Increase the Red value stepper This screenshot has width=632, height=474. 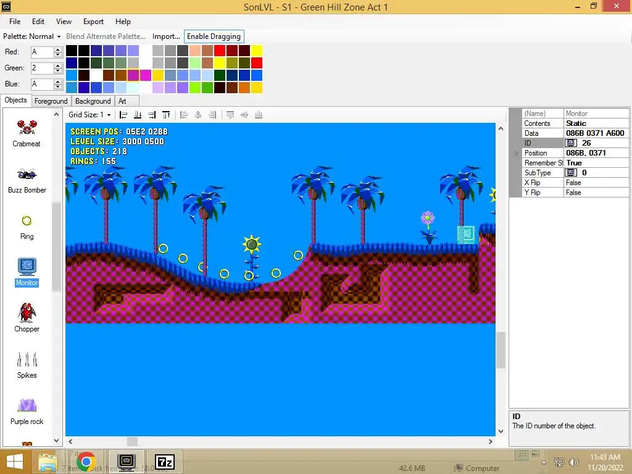(x=58, y=49)
